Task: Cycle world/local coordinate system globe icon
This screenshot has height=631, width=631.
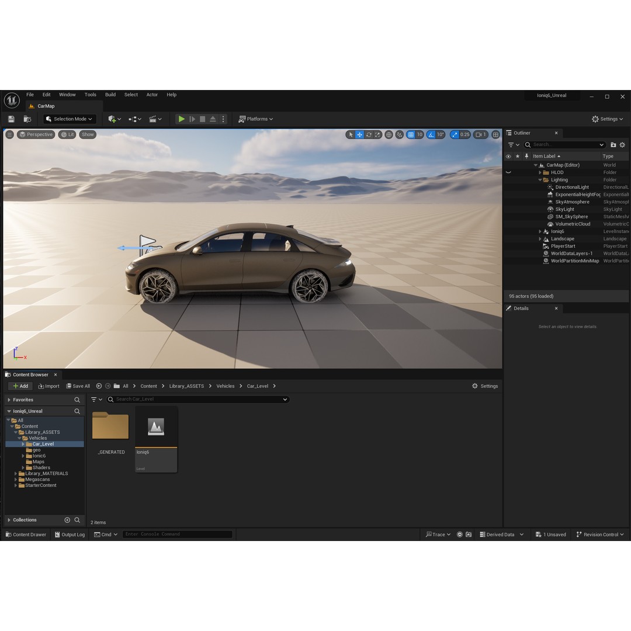Action: 389,135
